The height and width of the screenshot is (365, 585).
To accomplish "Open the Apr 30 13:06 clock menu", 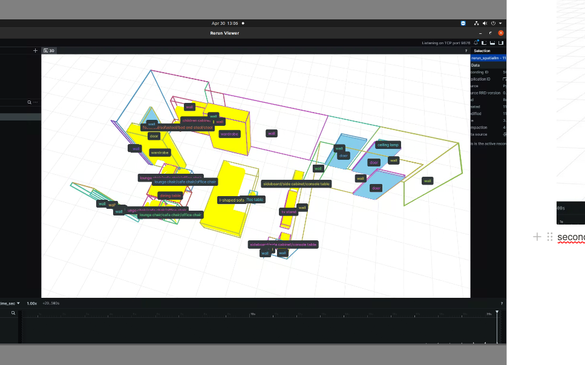I will (x=225, y=23).
